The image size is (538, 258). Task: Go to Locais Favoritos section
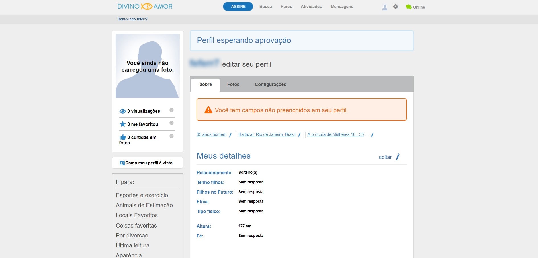[137, 215]
